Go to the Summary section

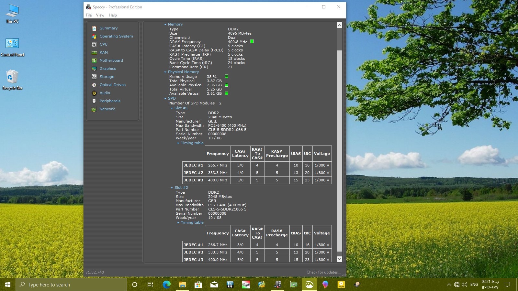click(x=109, y=28)
